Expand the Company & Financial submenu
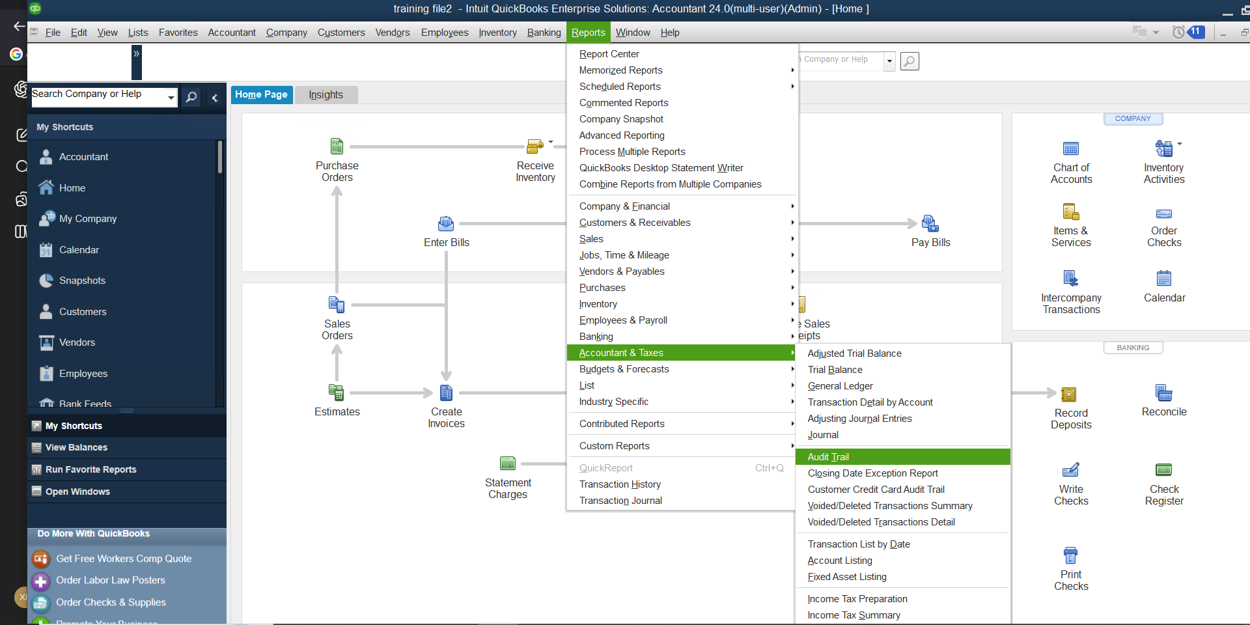 682,206
